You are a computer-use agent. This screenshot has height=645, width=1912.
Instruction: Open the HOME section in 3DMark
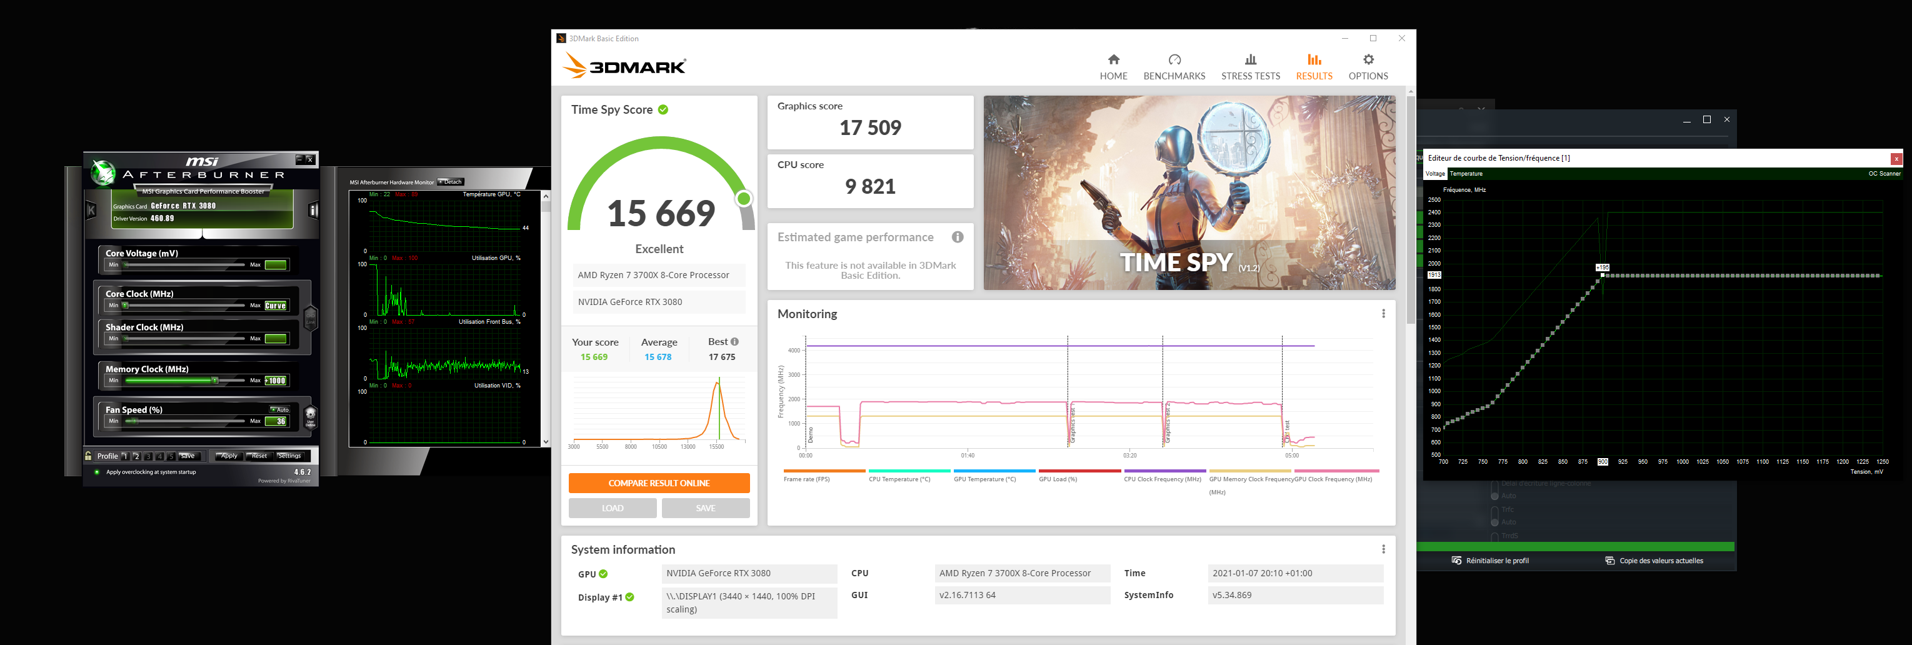coord(1113,67)
